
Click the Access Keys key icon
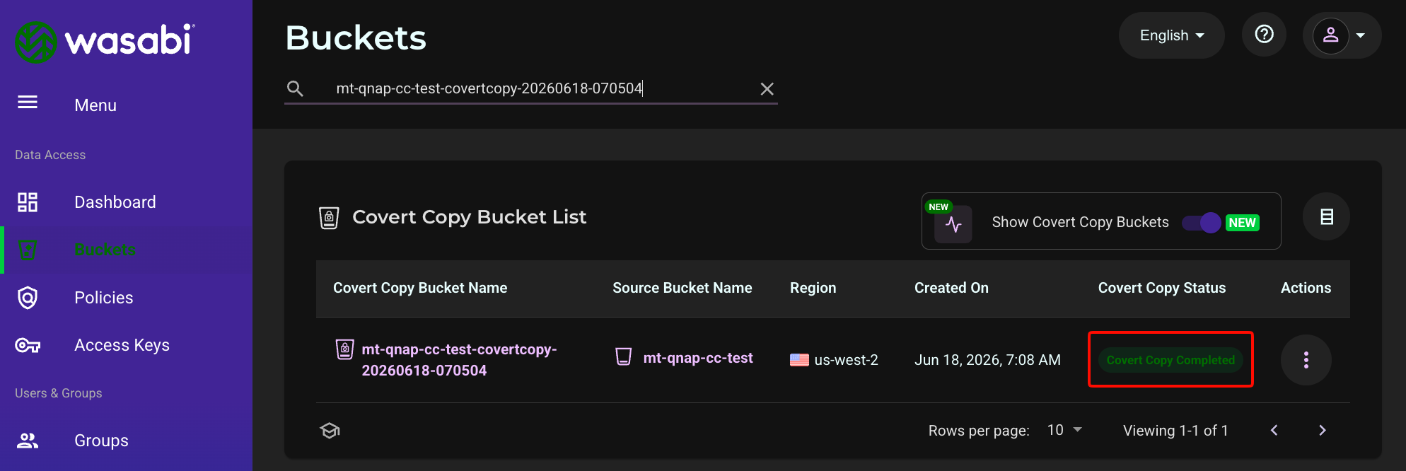[x=28, y=345]
